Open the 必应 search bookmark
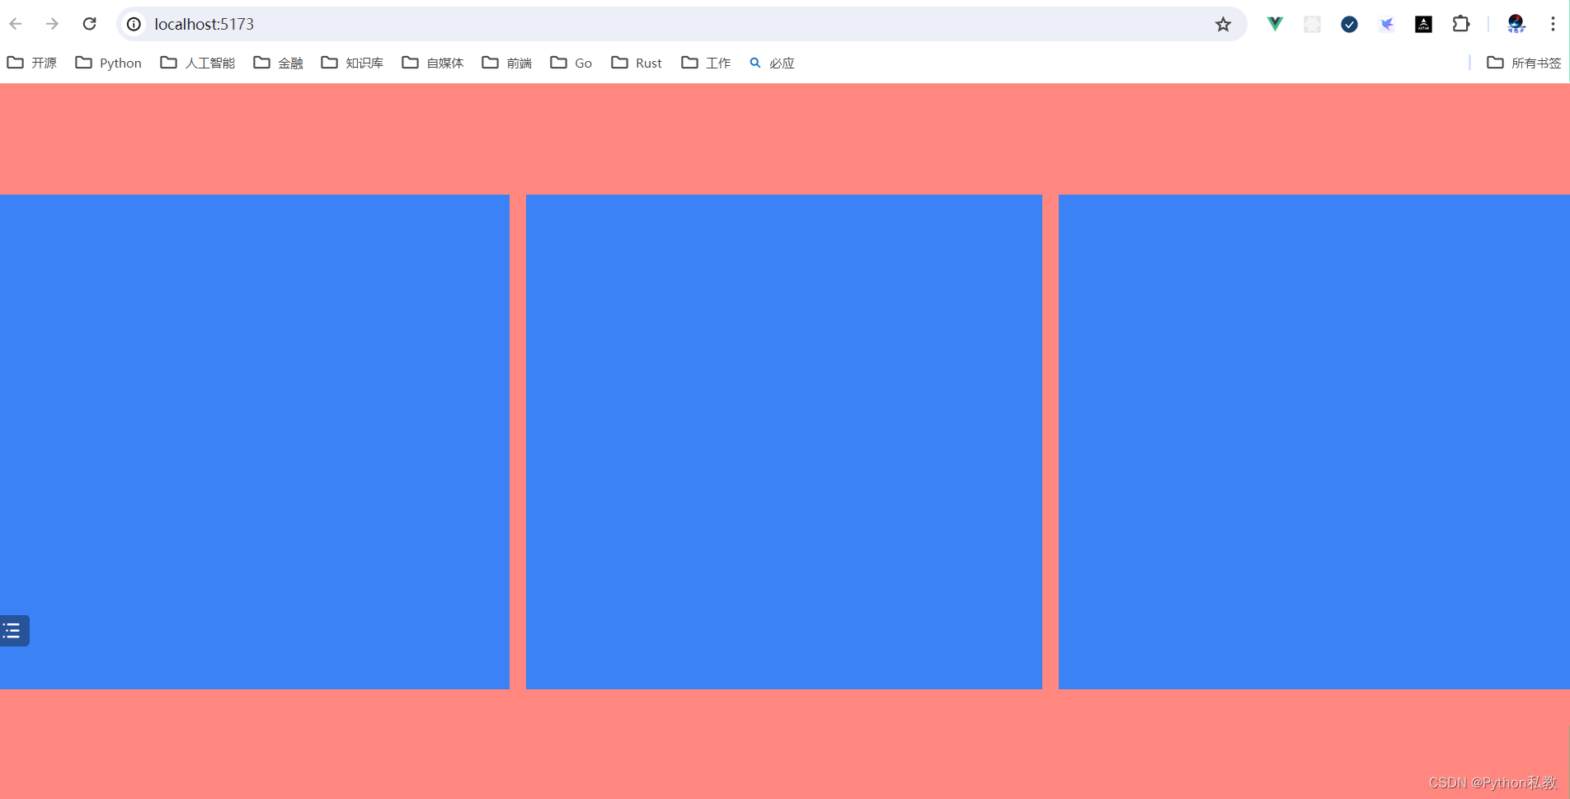Viewport: 1570px width, 799px height. pyautogui.click(x=772, y=63)
